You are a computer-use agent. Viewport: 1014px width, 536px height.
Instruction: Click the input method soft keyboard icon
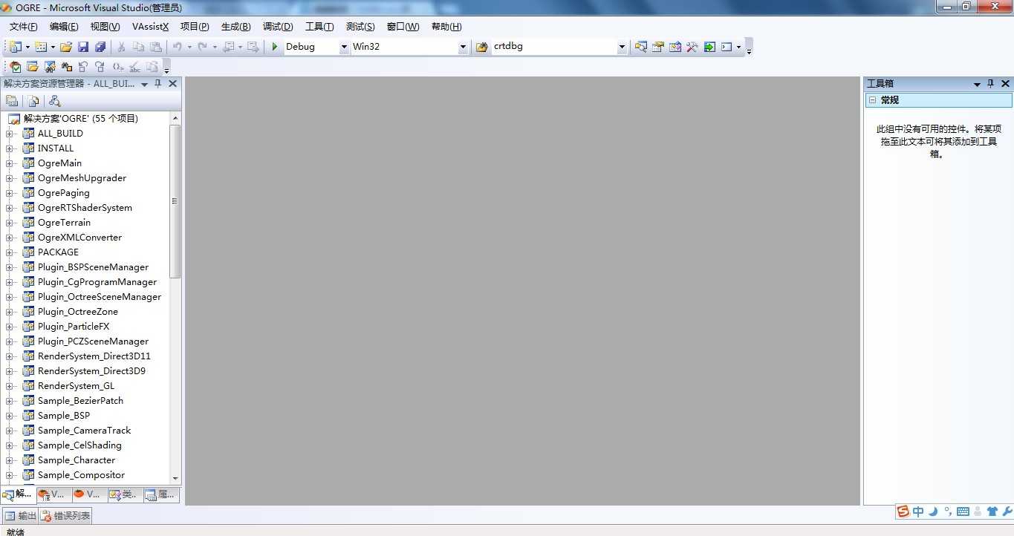coord(963,512)
